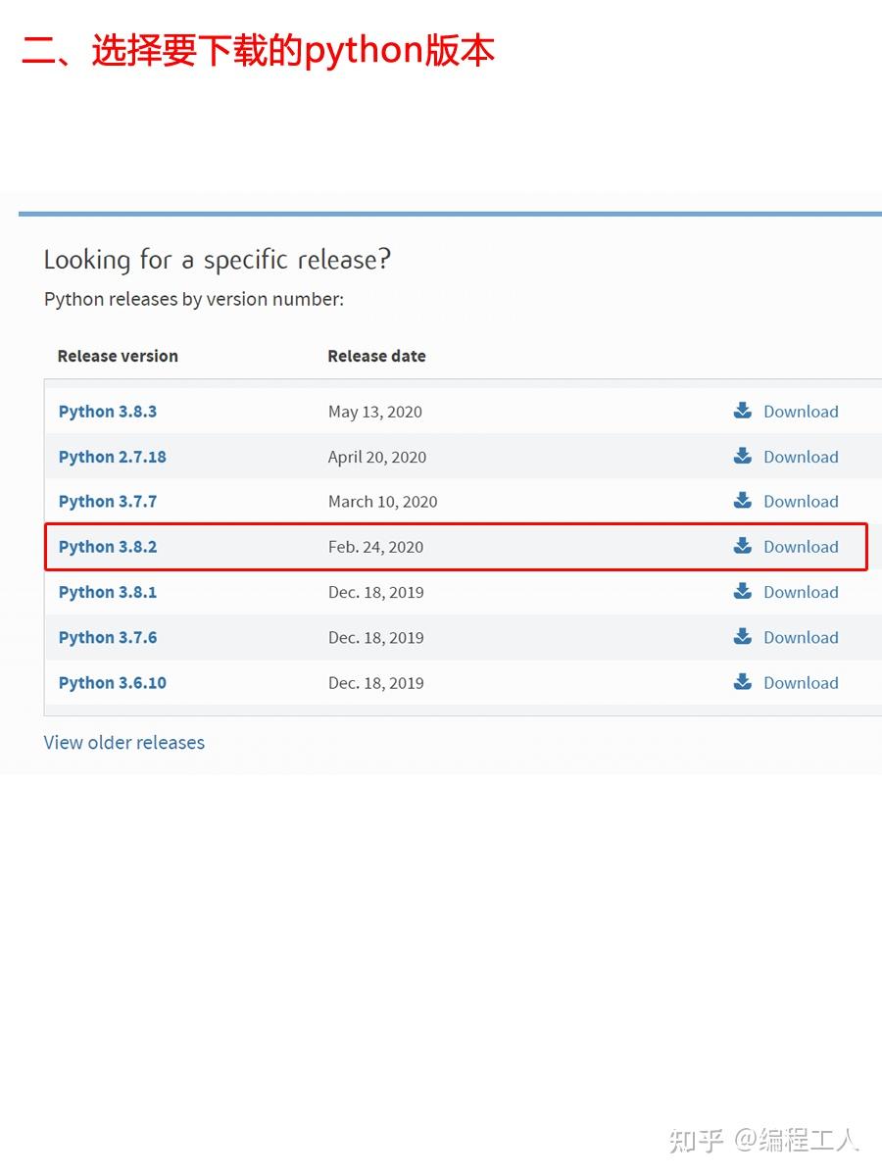The width and height of the screenshot is (882, 1176).
Task: Click download icon for Python 3.7.7
Action: click(743, 501)
